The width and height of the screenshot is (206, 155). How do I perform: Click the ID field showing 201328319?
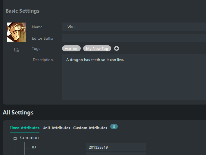116,147
